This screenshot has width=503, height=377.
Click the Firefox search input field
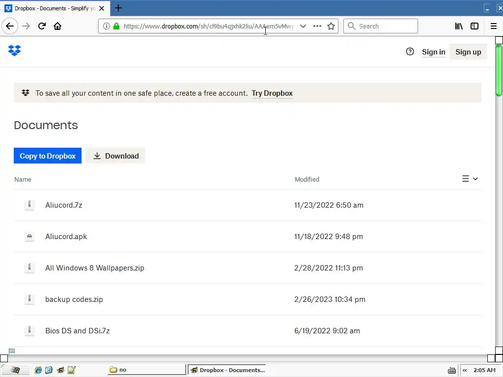[381, 27]
